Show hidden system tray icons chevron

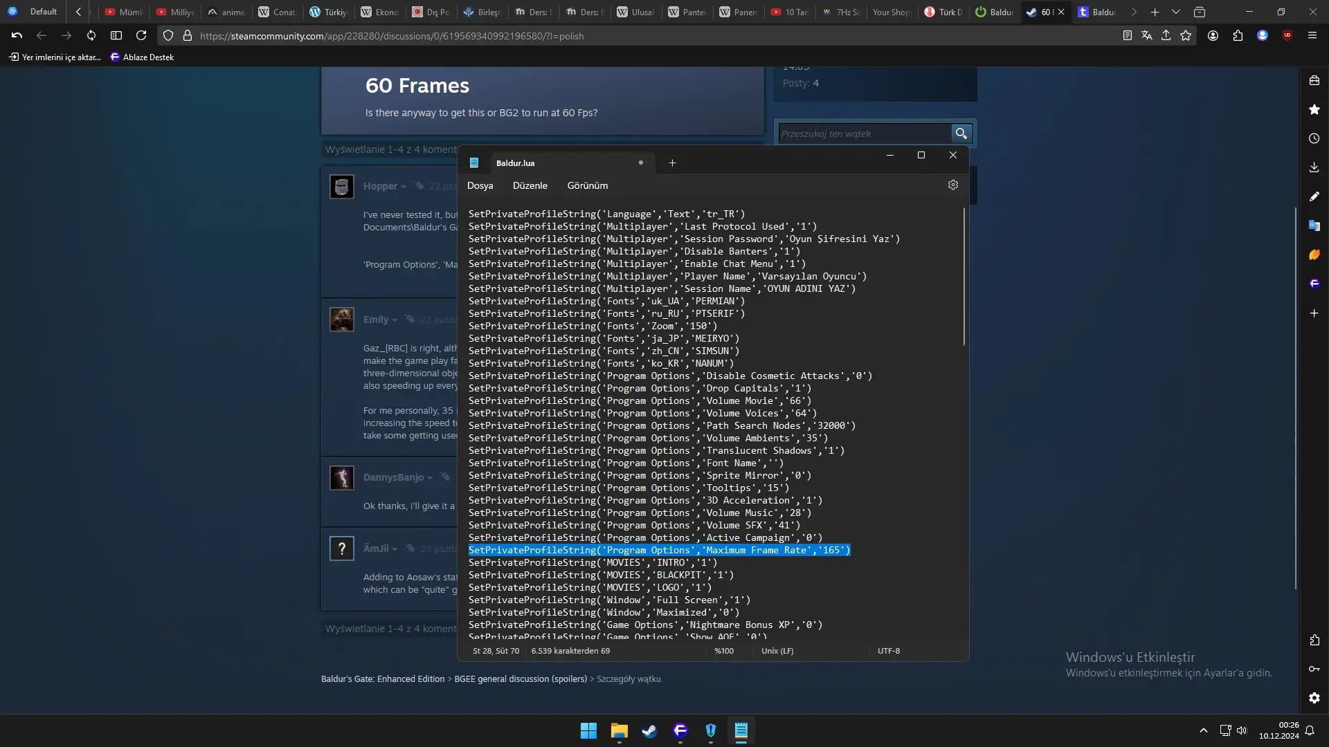(1204, 730)
